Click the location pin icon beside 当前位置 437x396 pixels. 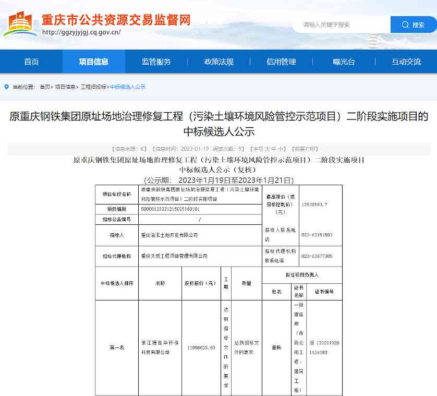pos(5,87)
